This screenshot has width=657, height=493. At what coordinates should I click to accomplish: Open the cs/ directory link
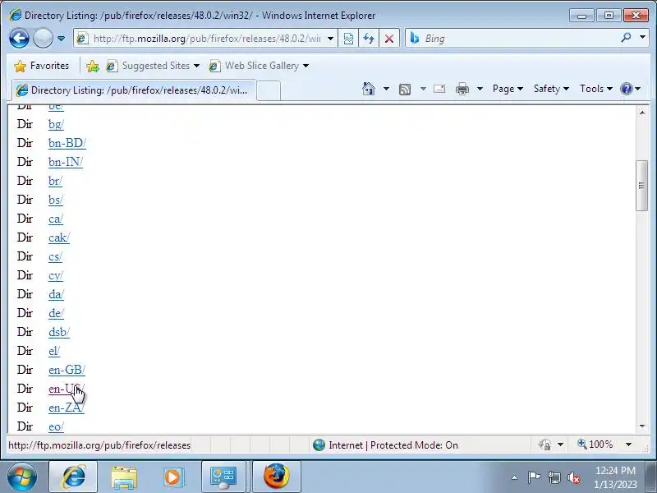(55, 256)
